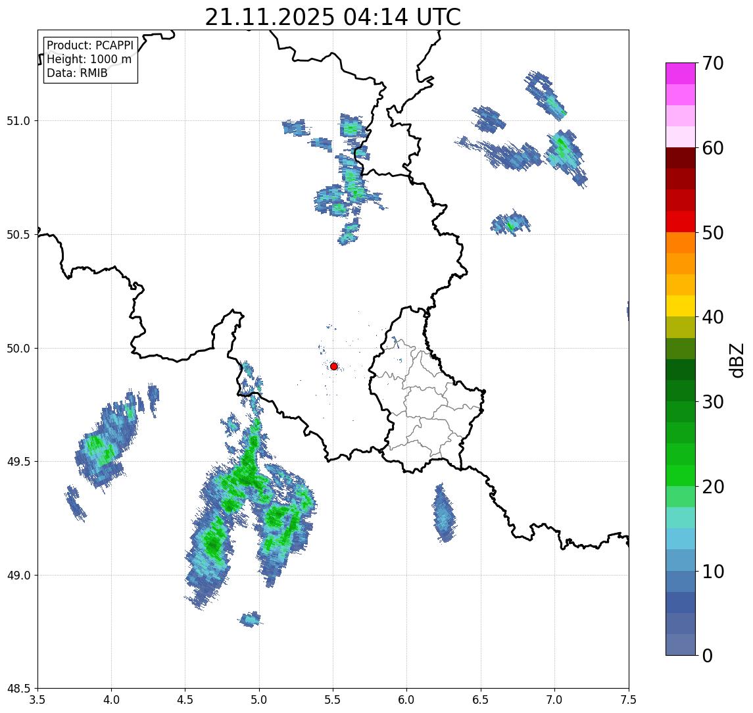Click the bright green swatch near 20
Screen dimensions: 753x713
click(681, 476)
